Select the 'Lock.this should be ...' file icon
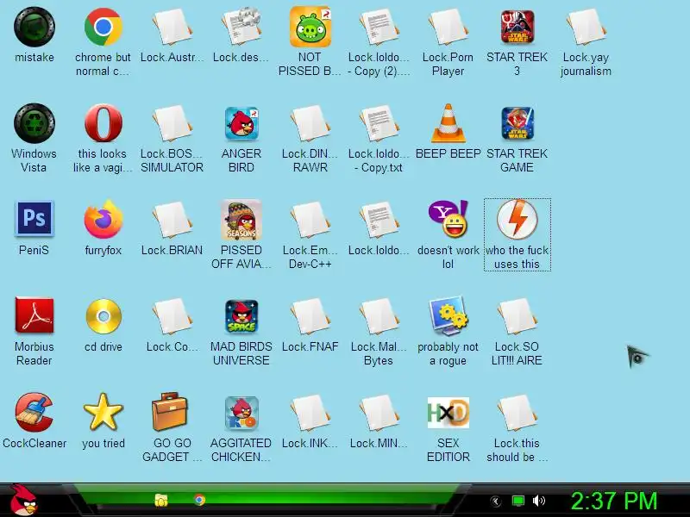 [517, 414]
